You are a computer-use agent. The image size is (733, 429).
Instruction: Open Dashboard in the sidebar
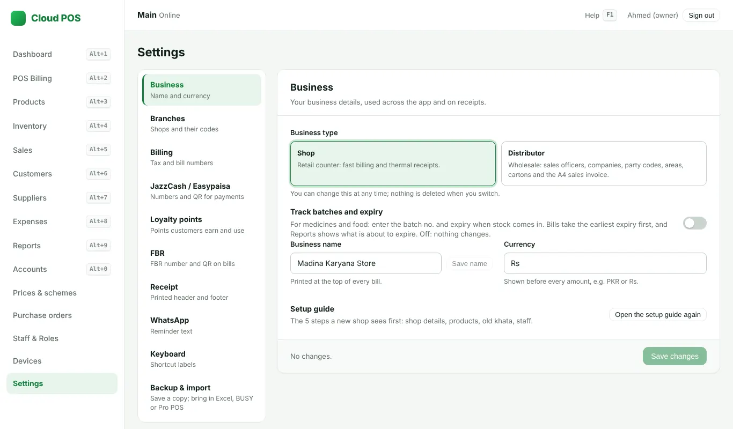pyautogui.click(x=62, y=54)
